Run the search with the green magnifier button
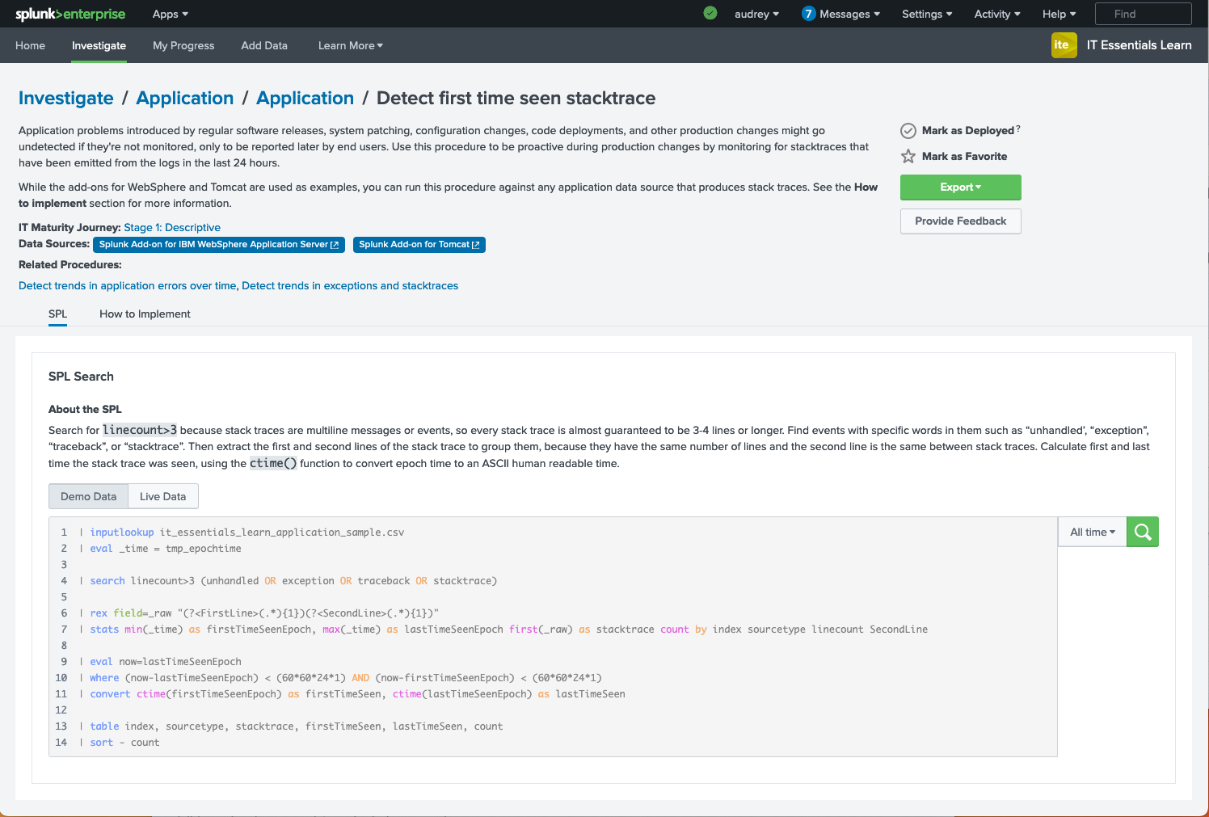This screenshot has width=1209, height=817. [x=1142, y=532]
